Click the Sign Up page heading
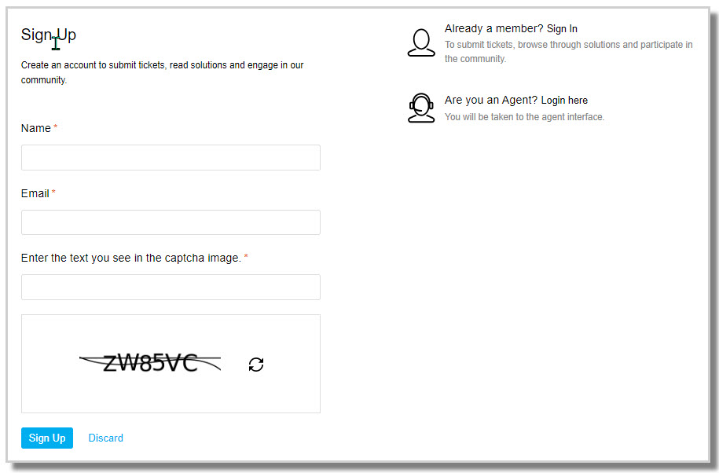 49,35
